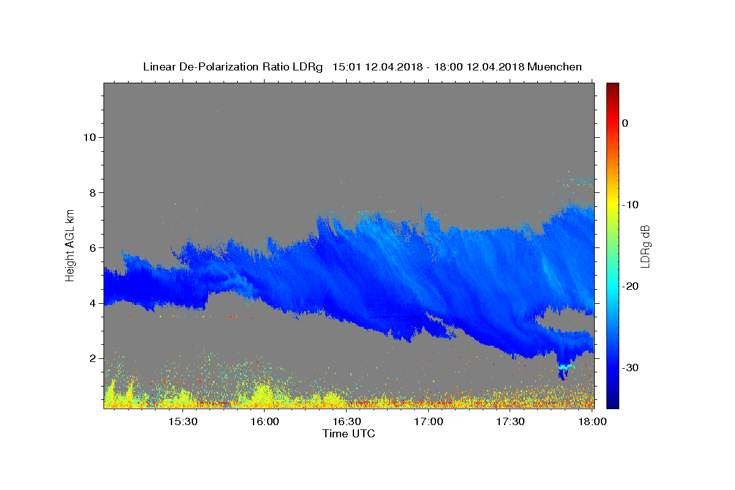Click the plot title "Linear De-Polarization Ratio LDRg"
This screenshot has width=735, height=490.
point(233,67)
